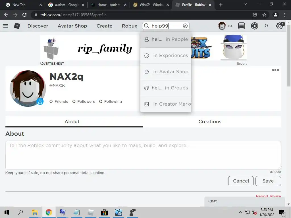
Task: Search help99 in People
Action: 166,39
